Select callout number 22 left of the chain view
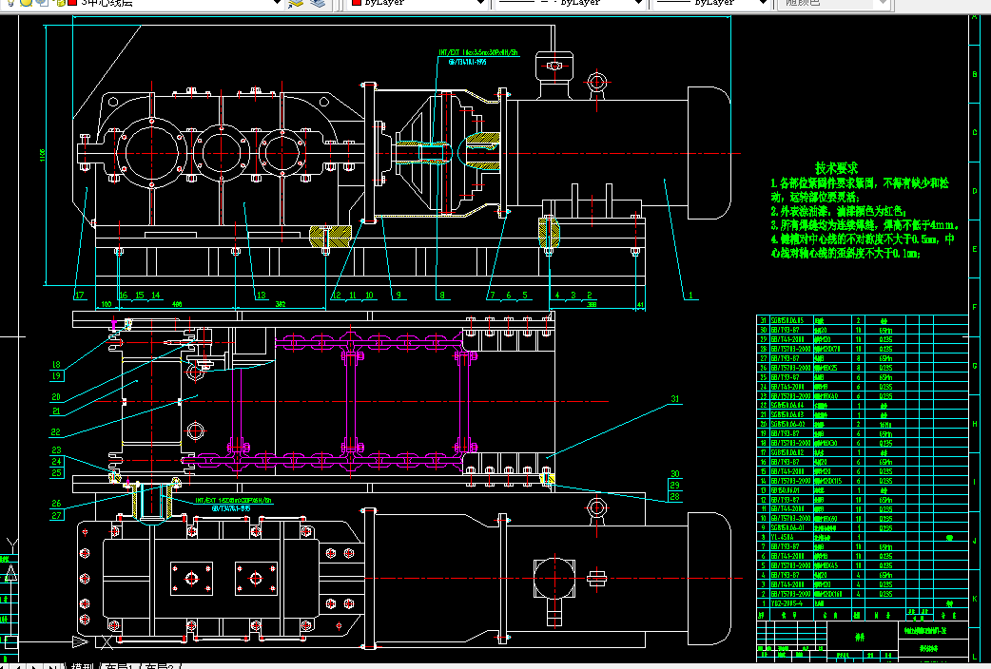The image size is (991, 669). 55,432
